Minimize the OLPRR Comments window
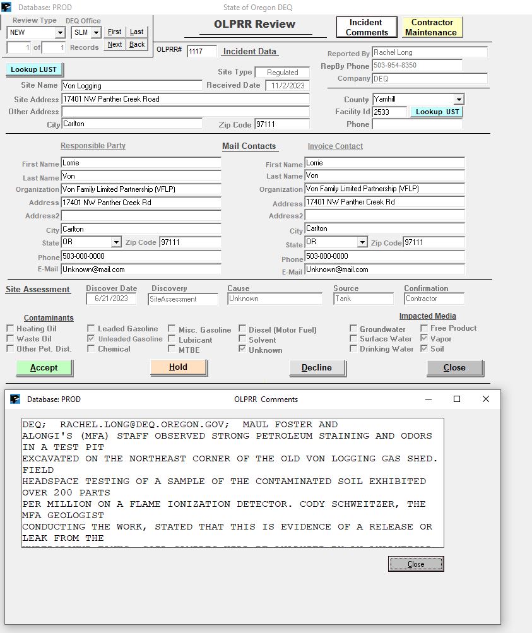This screenshot has width=532, height=633. click(429, 399)
